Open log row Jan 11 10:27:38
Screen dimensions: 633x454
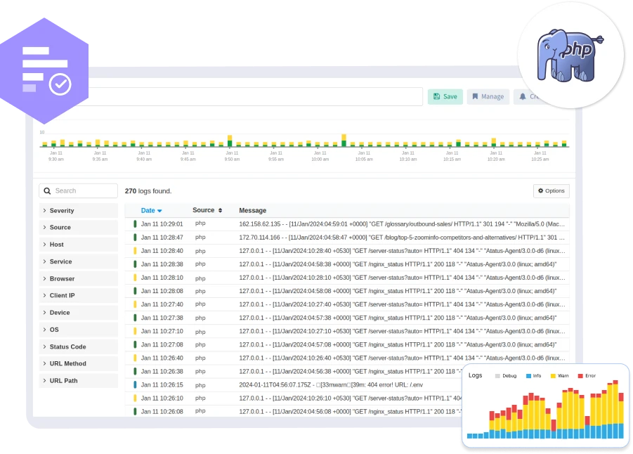click(347, 318)
